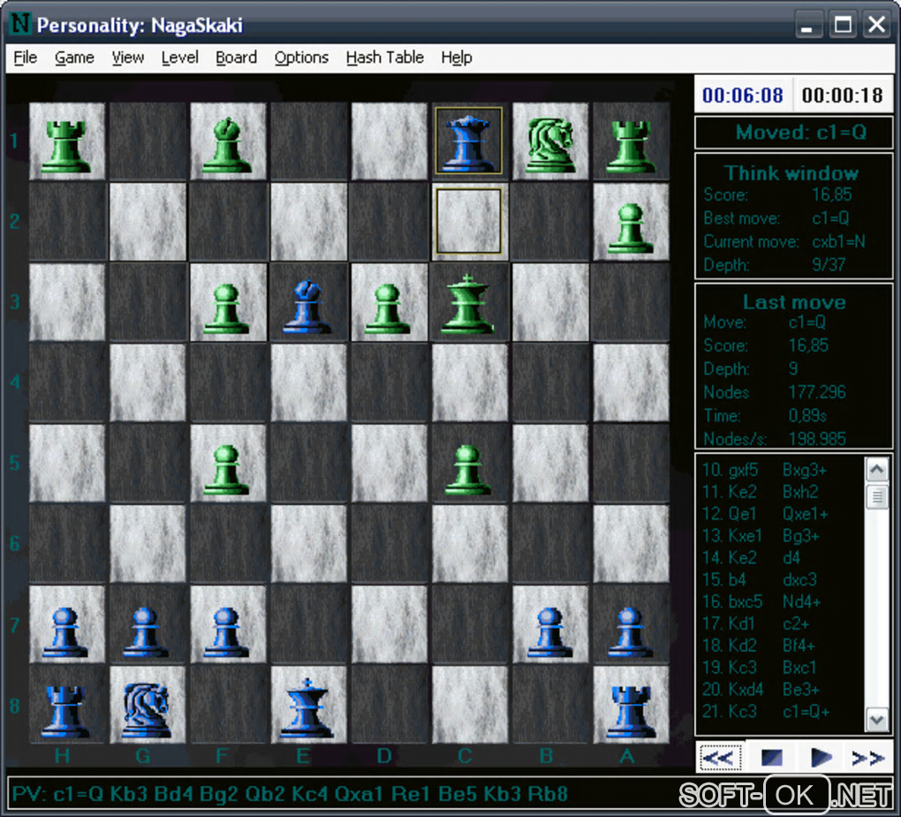
Task: Open the Game menu
Action: (x=74, y=57)
